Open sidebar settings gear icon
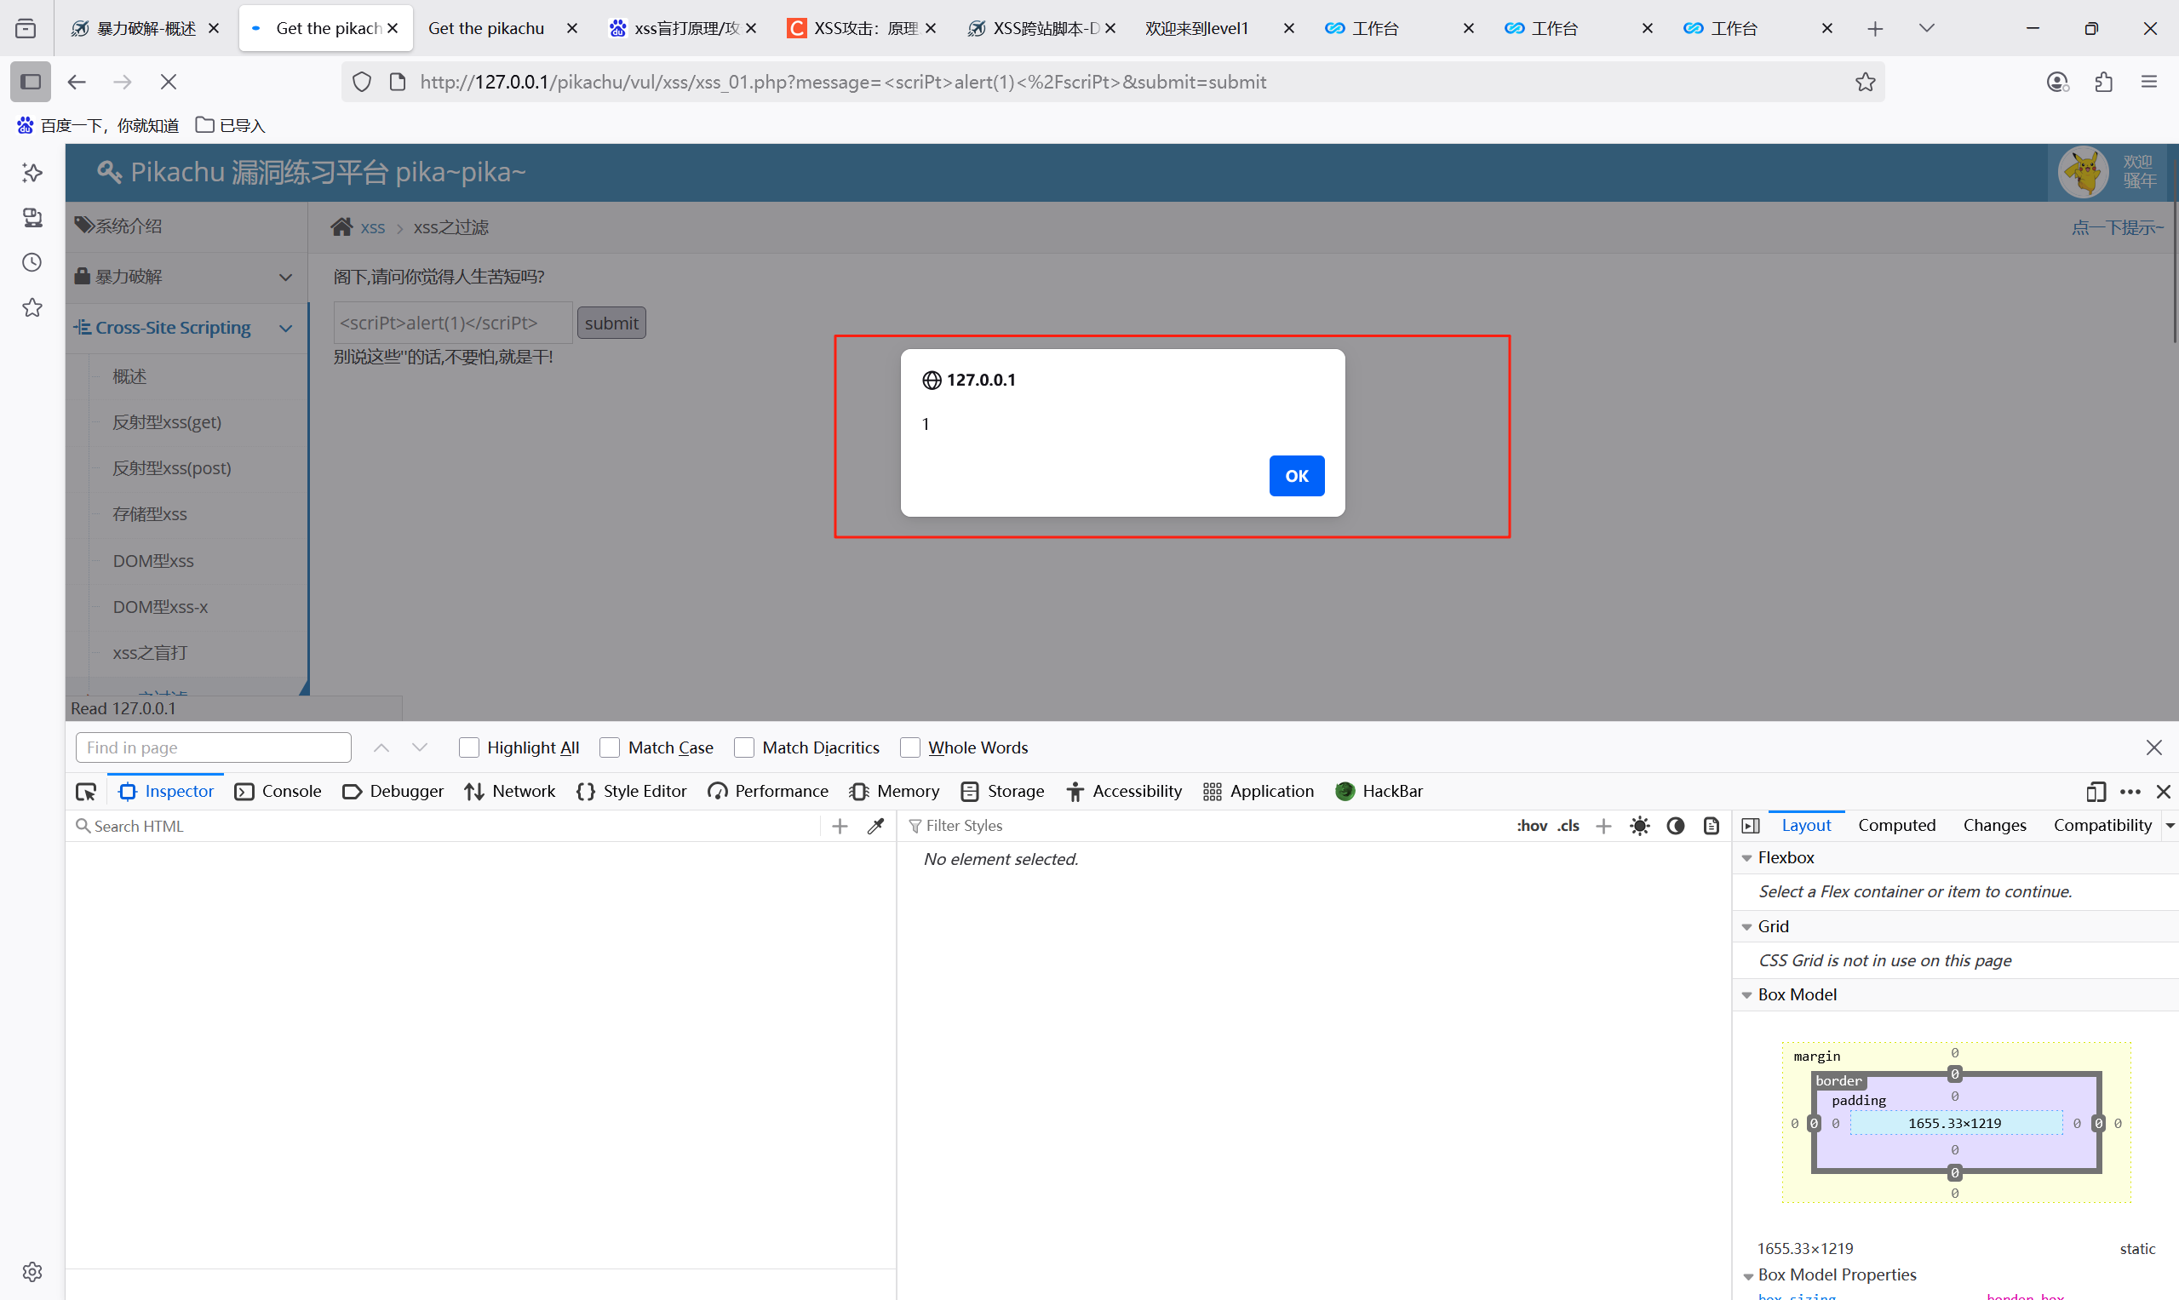Screen dimensions: 2179x1300 (x=32, y=1271)
